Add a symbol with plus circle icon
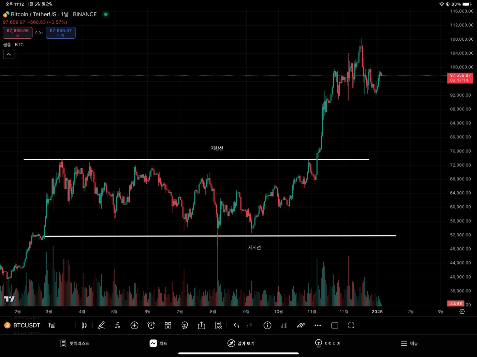The height and width of the screenshot is (357, 477). click(134, 326)
